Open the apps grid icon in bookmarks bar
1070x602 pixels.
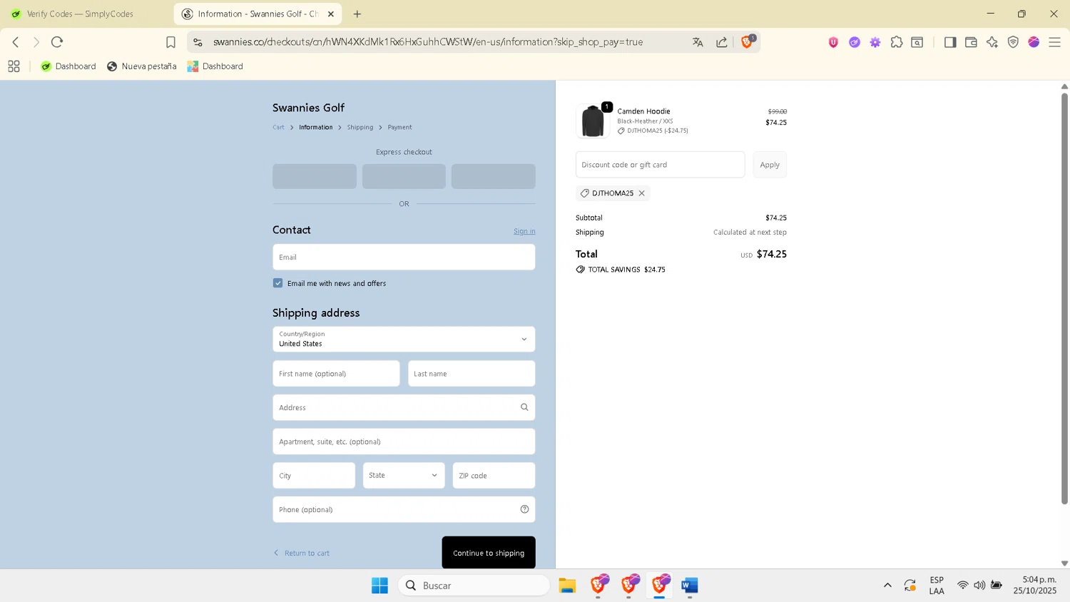click(14, 66)
